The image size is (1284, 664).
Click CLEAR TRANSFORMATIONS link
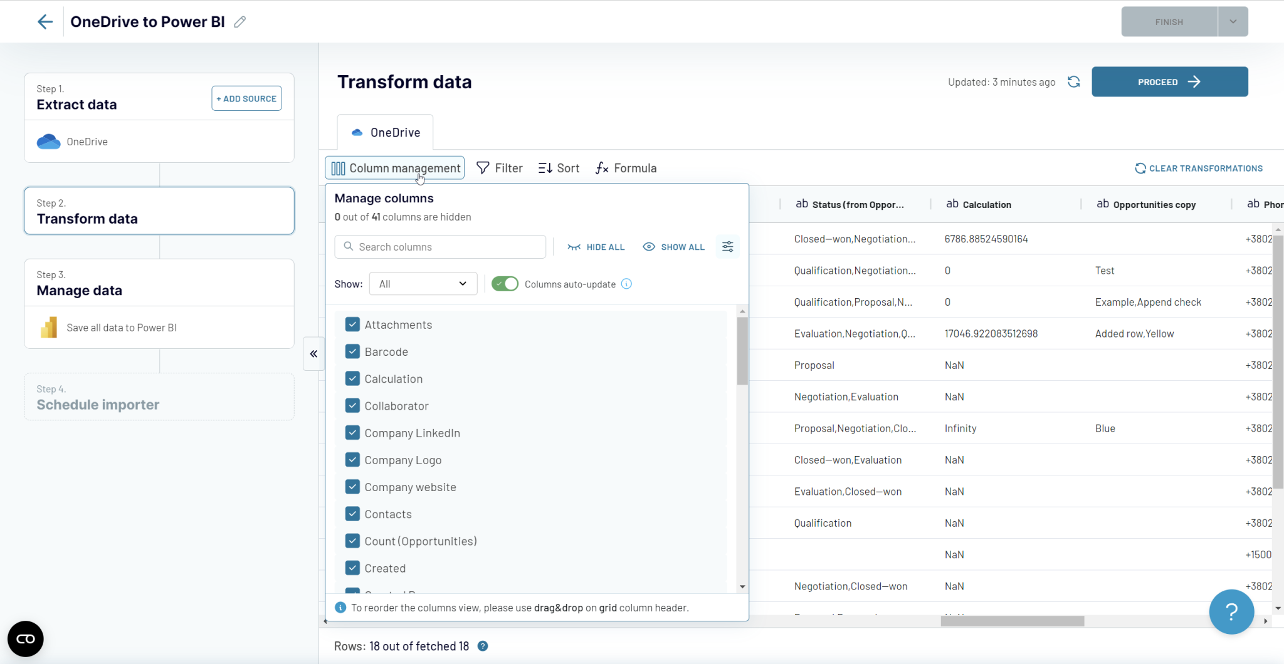(x=1199, y=168)
